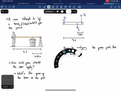Image resolution: width=121 pixels, height=91 pixels.
Task: Tap the red screen recording indicator
Action: (x=107, y=1)
